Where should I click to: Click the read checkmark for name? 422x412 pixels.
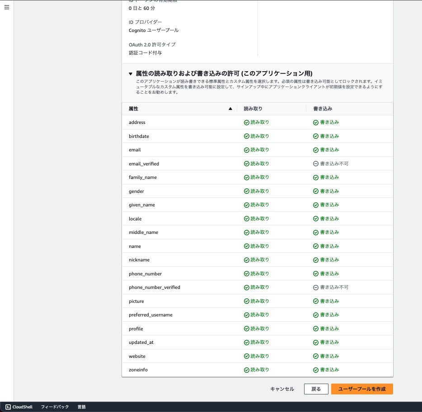click(x=247, y=246)
